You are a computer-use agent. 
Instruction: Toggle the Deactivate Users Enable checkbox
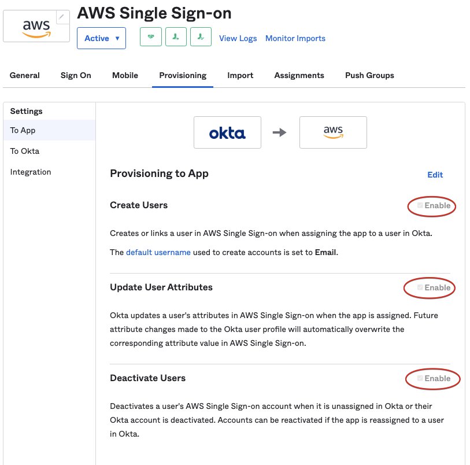[x=420, y=378]
